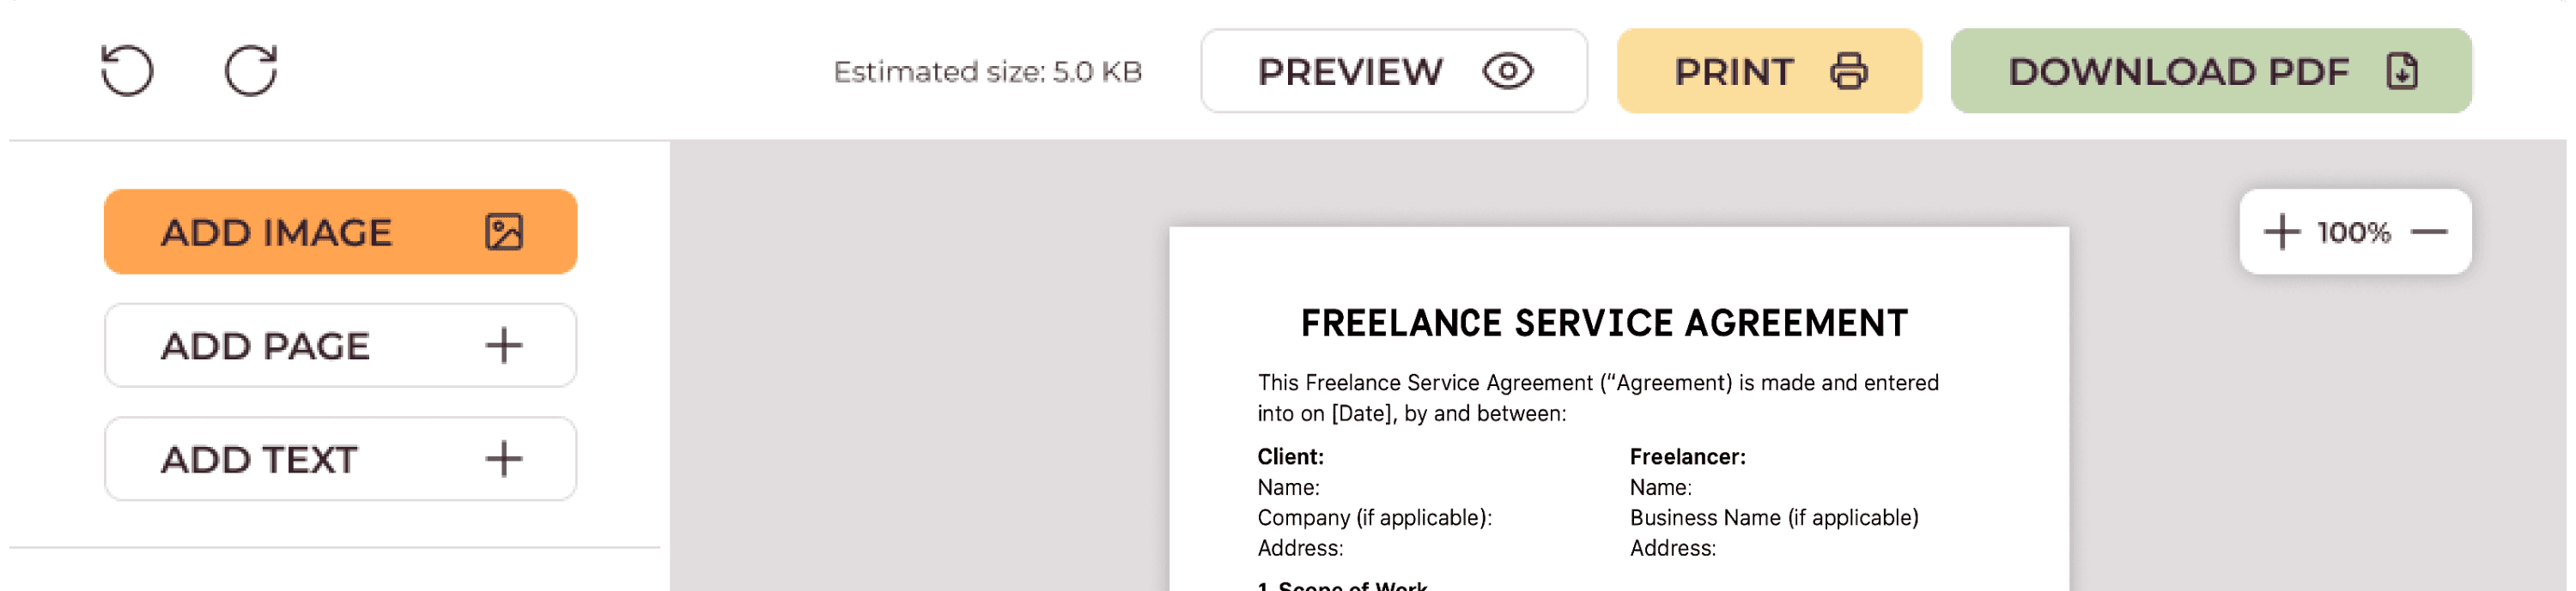Click the eye icon inside Preview button
This screenshot has width=2576, height=591.
1506,71
